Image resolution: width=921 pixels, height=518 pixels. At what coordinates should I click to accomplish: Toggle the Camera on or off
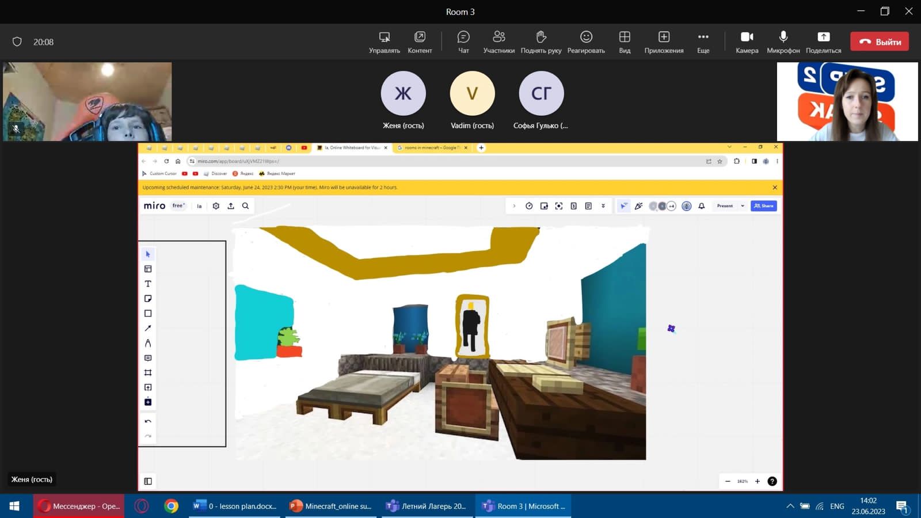pyautogui.click(x=747, y=42)
